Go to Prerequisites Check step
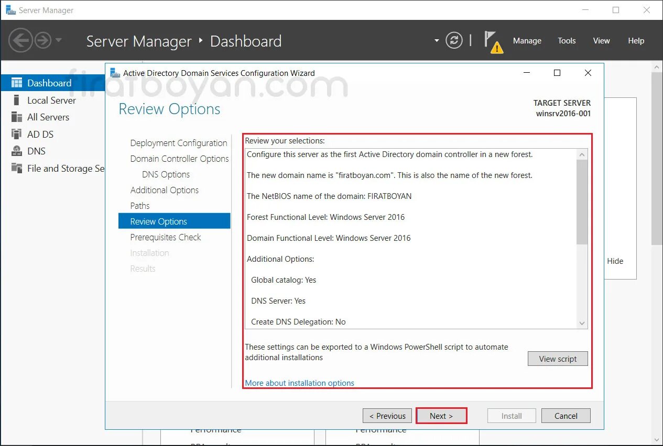 (x=166, y=237)
